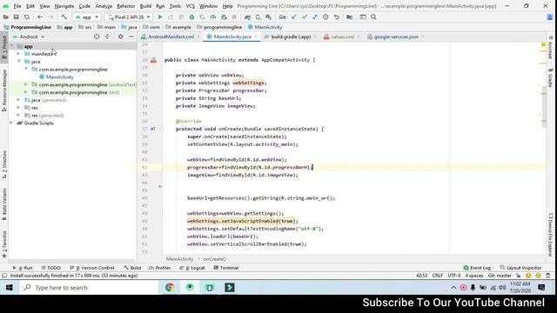Open the Windows Start menu
This screenshot has width=557, height=313.
[10, 288]
